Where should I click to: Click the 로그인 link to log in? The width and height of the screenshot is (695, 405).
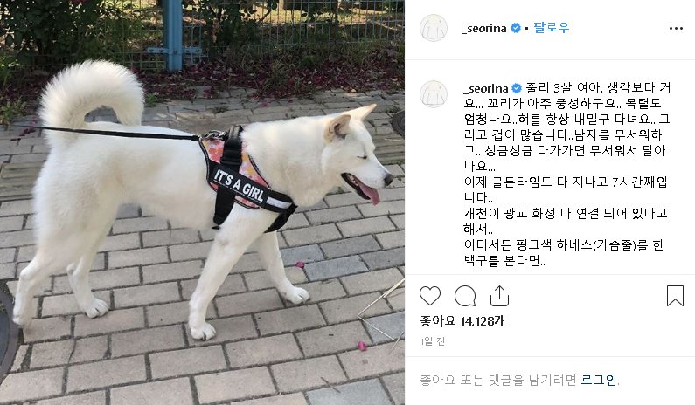(599, 380)
